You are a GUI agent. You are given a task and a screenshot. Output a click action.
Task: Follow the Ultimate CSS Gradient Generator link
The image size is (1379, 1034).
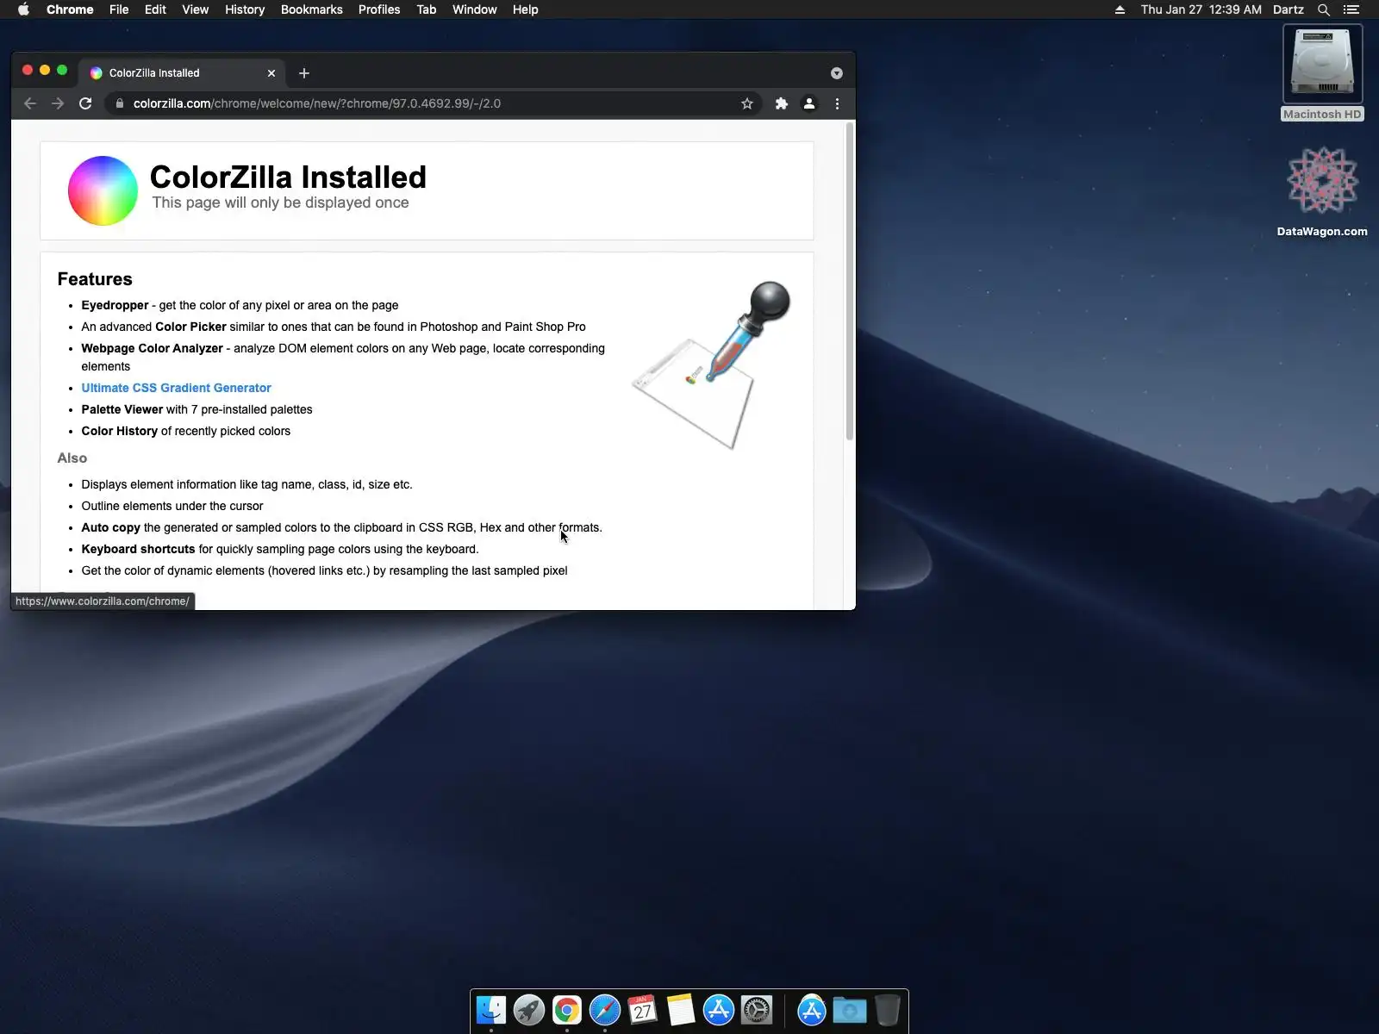coord(176,388)
